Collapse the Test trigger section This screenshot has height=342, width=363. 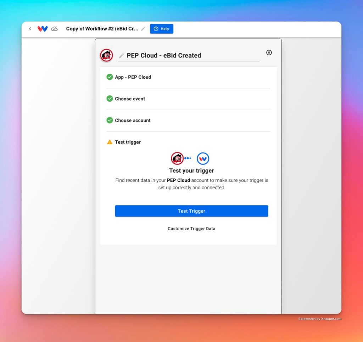(188, 142)
